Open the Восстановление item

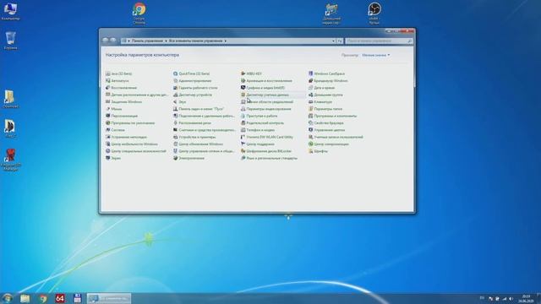coord(121,88)
